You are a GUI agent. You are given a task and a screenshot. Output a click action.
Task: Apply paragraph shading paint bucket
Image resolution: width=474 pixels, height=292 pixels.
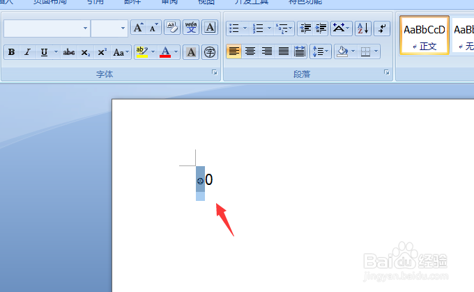[342, 51]
